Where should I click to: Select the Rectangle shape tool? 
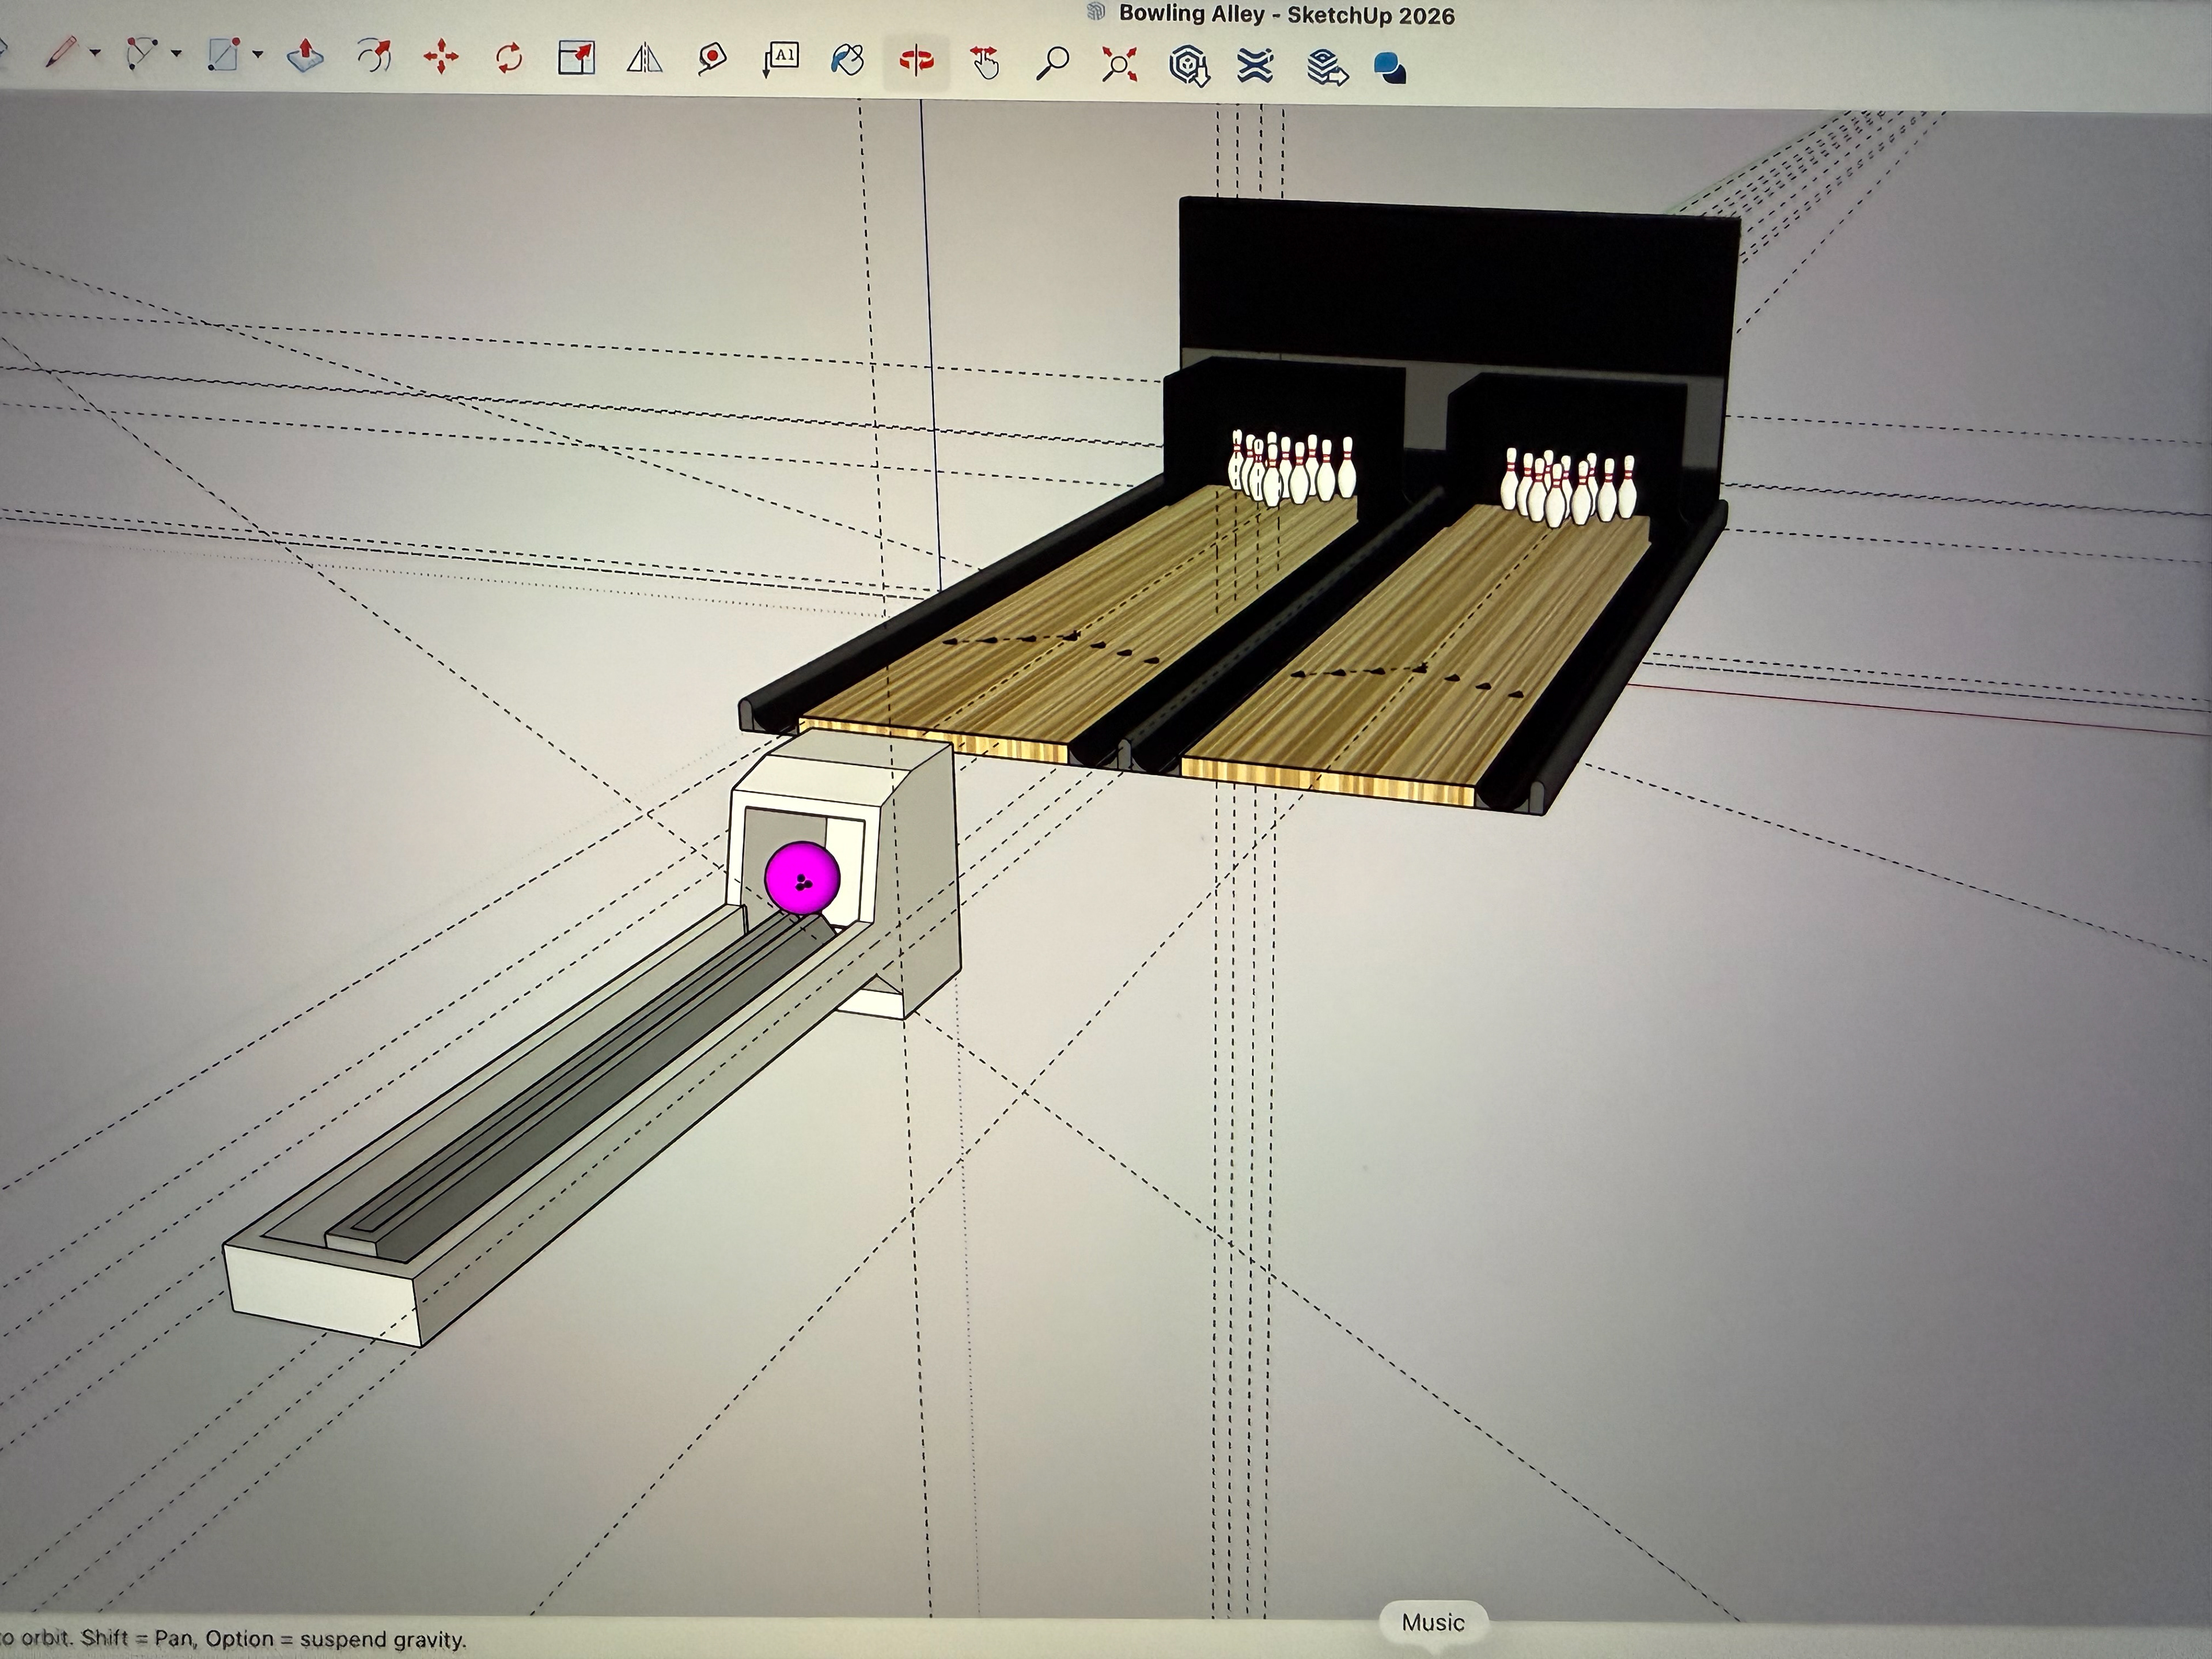coord(223,55)
